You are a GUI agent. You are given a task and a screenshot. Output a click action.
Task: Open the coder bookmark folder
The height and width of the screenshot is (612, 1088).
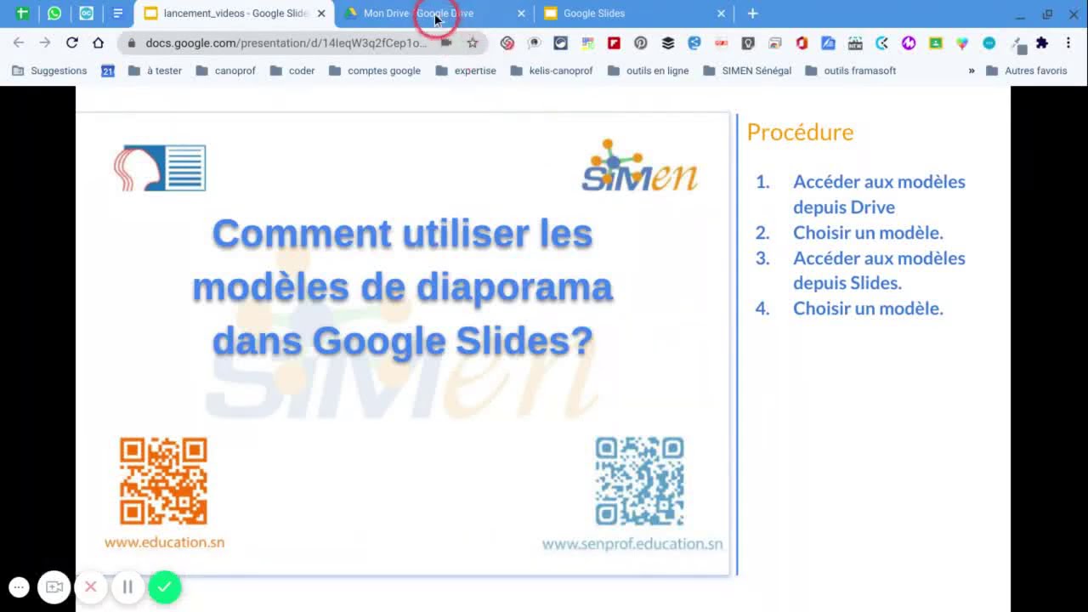click(292, 71)
